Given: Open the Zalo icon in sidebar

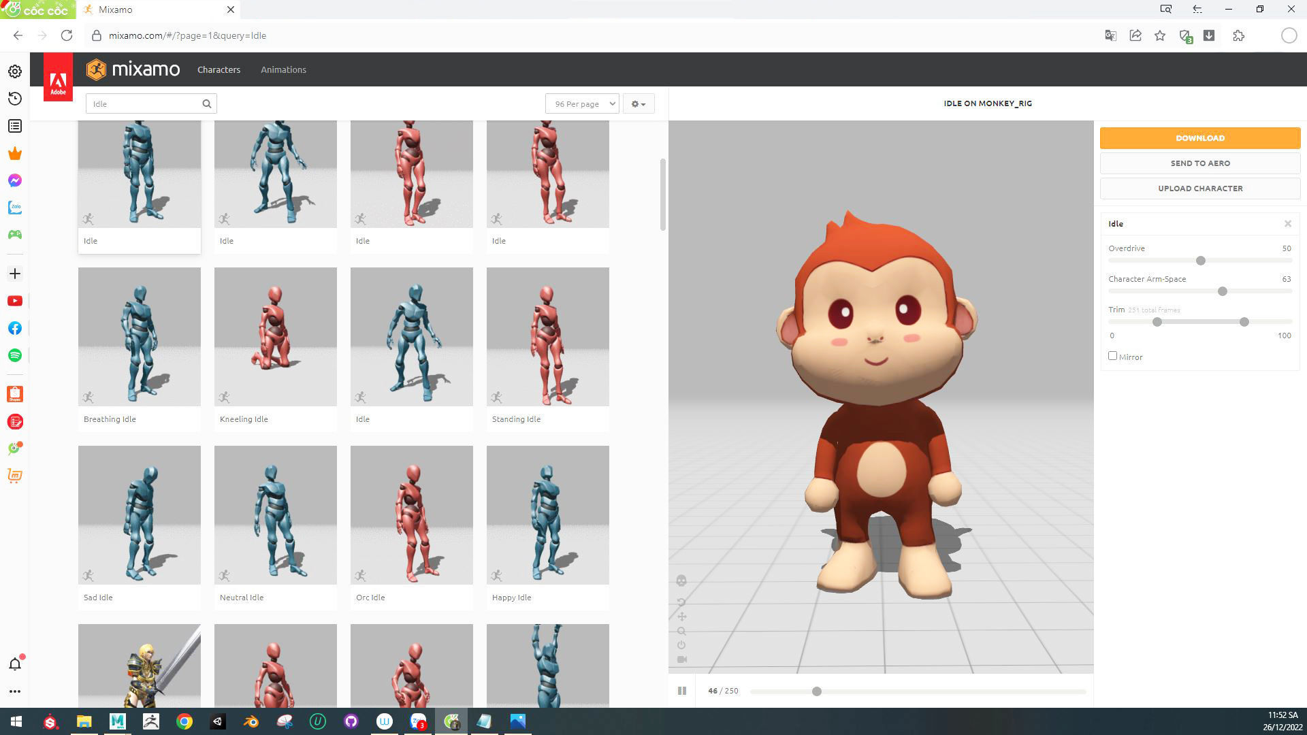Looking at the screenshot, I should [15, 208].
